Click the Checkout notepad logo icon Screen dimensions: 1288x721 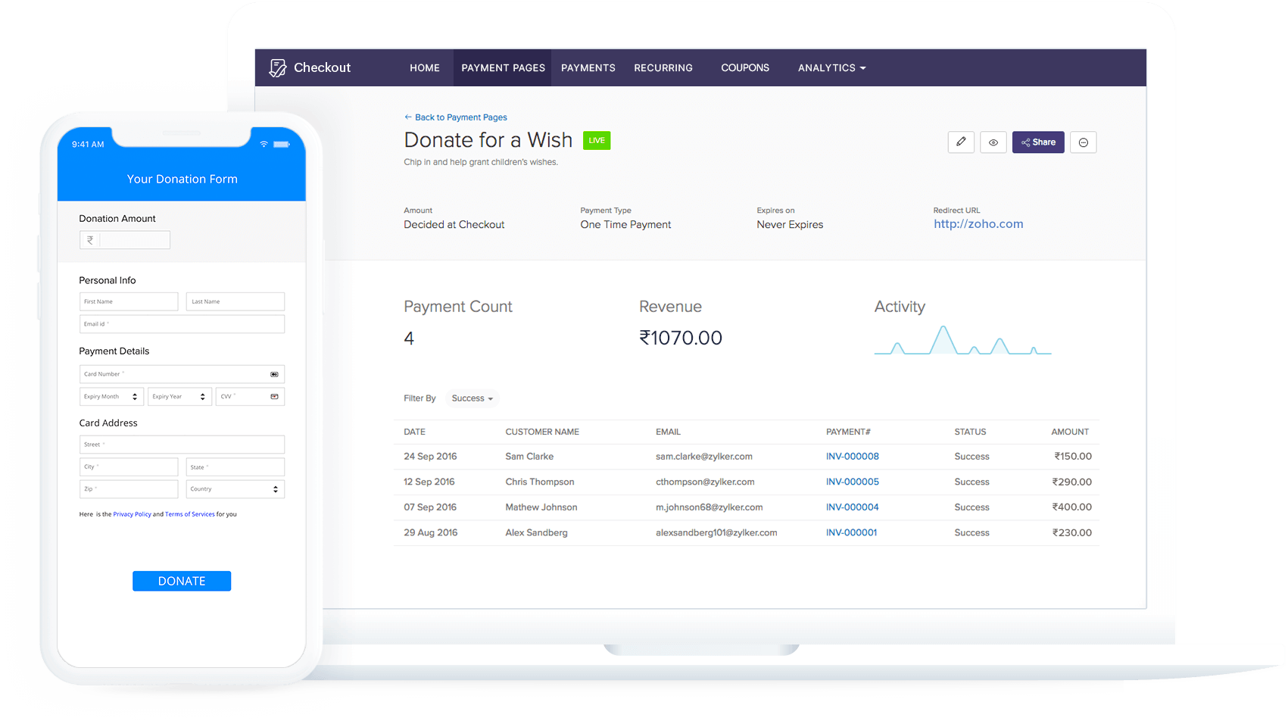pos(277,67)
